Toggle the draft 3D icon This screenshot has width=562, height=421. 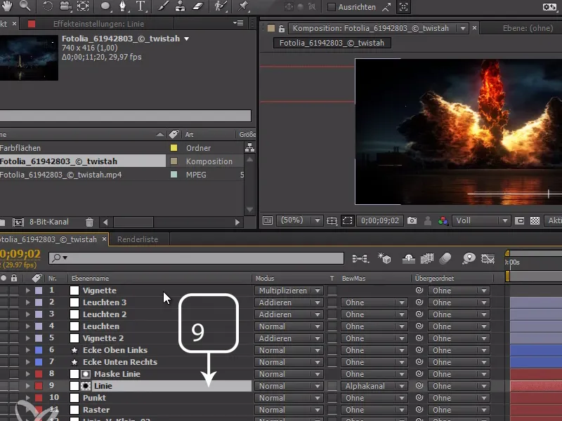click(x=384, y=258)
